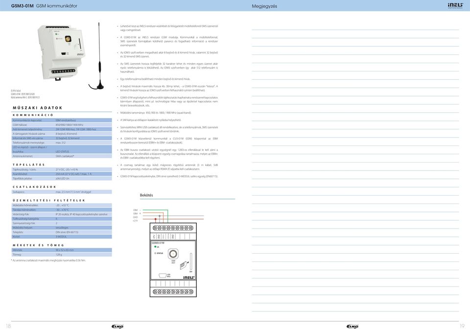Click the 'EAN kód' label under the photo

(16, 91)
